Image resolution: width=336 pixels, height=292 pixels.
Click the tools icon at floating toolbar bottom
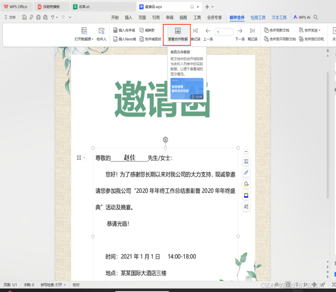point(246,207)
